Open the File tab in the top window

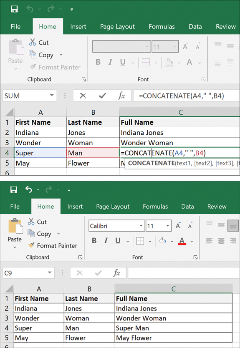15,26
